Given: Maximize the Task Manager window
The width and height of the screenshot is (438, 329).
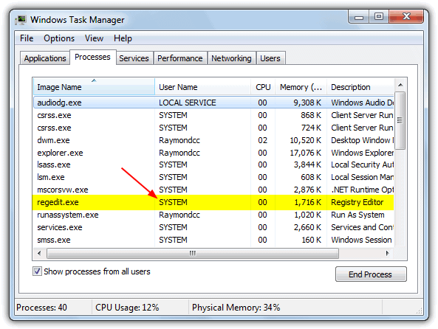Looking at the screenshot, I should (x=379, y=16).
